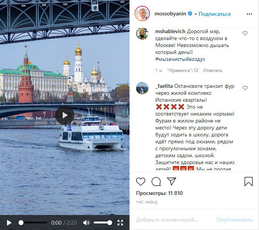Like _faelita's comment
This screenshot has width=259, height=230.
245,88
